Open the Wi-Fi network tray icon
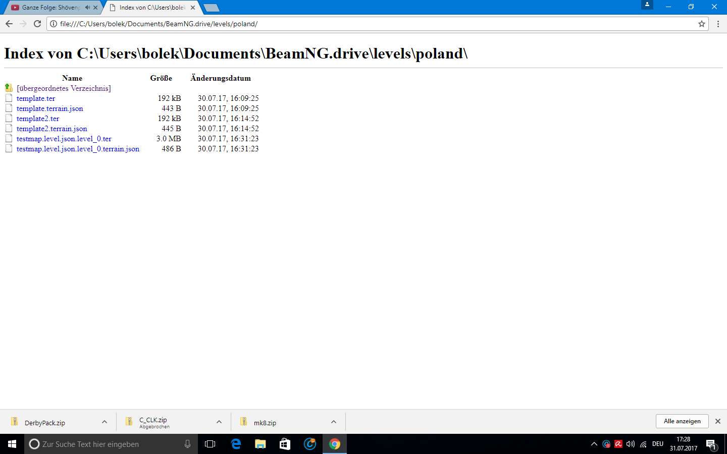This screenshot has height=454, width=727. [643, 444]
